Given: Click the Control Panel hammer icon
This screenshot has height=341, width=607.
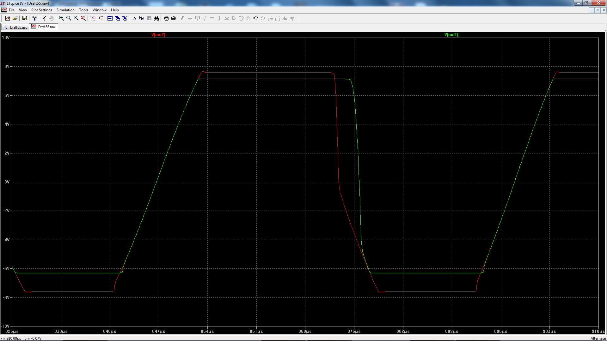Looking at the screenshot, I should pyautogui.click(x=34, y=18).
